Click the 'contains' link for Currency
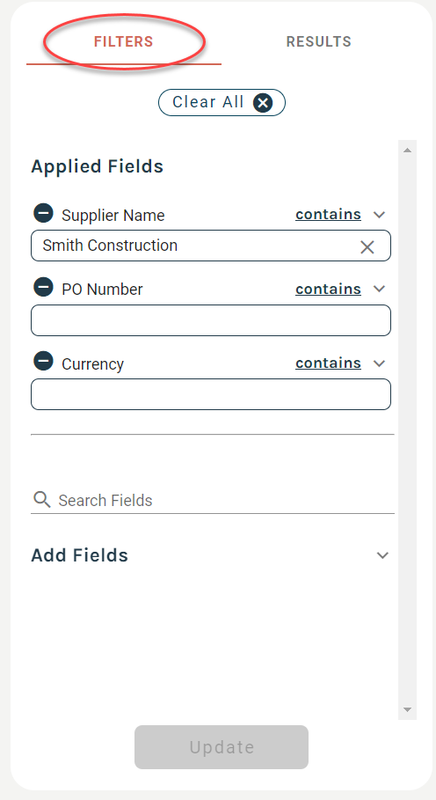This screenshot has width=436, height=800. pyautogui.click(x=329, y=363)
